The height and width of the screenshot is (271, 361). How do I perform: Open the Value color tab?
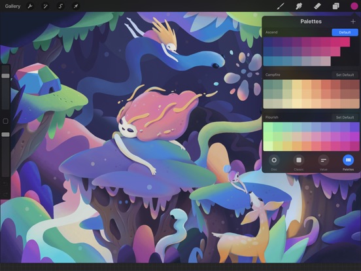point(323,163)
